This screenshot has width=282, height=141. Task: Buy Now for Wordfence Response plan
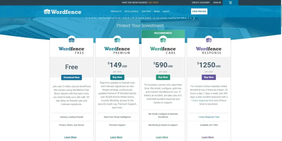click(x=209, y=77)
